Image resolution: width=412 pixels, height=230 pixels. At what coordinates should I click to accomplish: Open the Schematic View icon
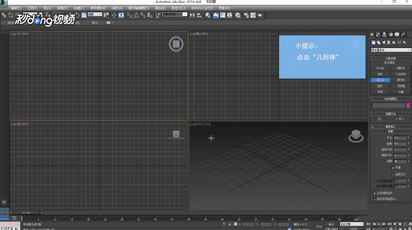[x=229, y=15]
